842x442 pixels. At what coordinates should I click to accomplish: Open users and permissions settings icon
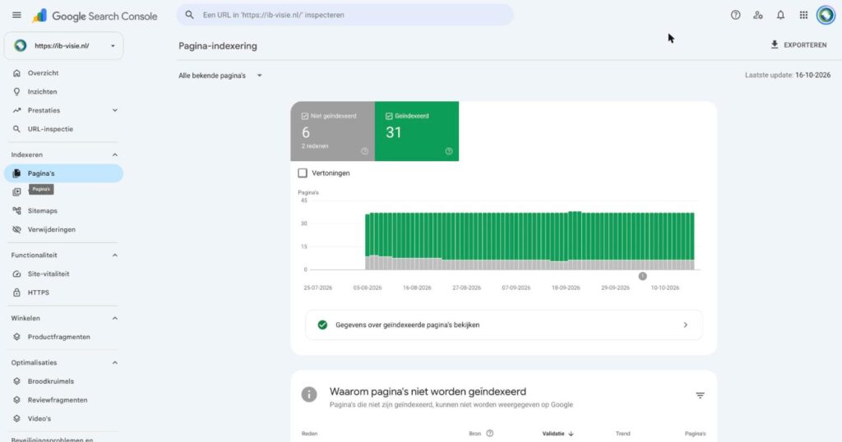[758, 15]
